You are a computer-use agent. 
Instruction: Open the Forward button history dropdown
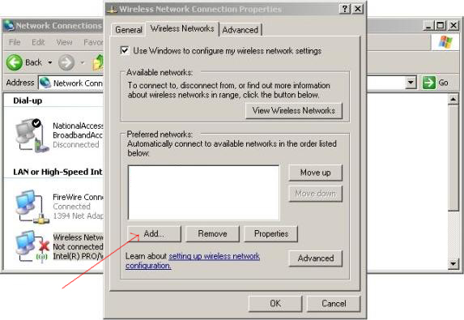click(x=83, y=62)
